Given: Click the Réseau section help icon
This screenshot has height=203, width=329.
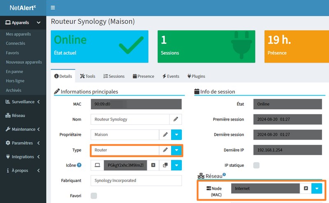Looking at the screenshot, I should pos(224,175).
